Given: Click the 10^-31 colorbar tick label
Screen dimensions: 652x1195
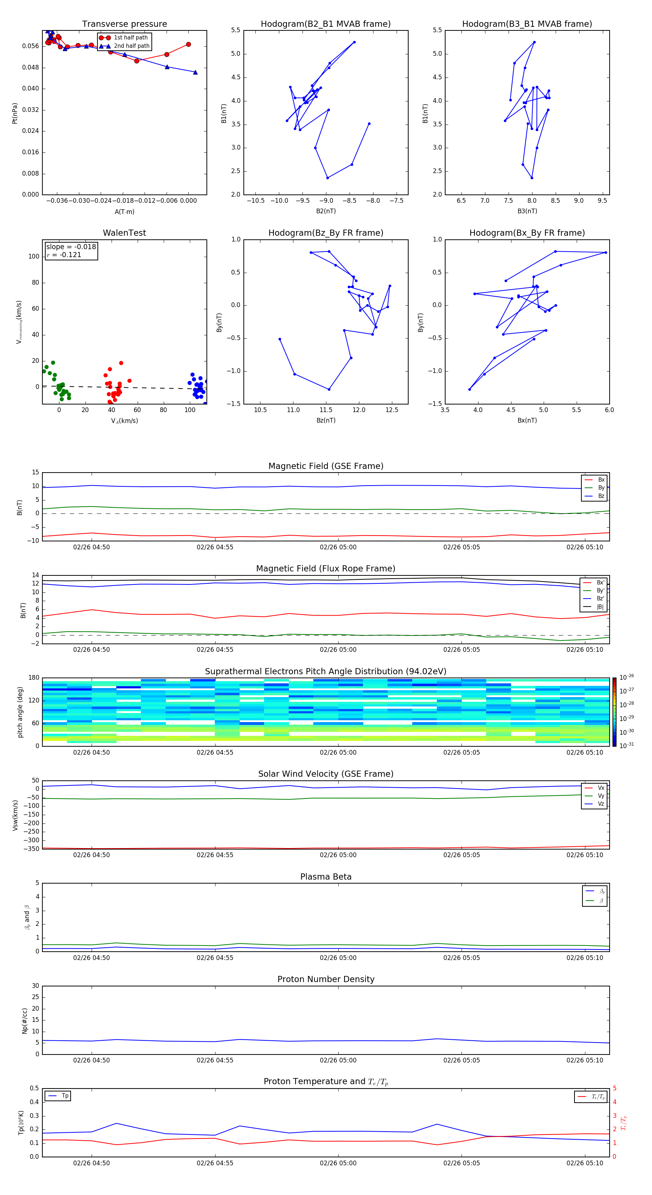Looking at the screenshot, I should [x=627, y=746].
